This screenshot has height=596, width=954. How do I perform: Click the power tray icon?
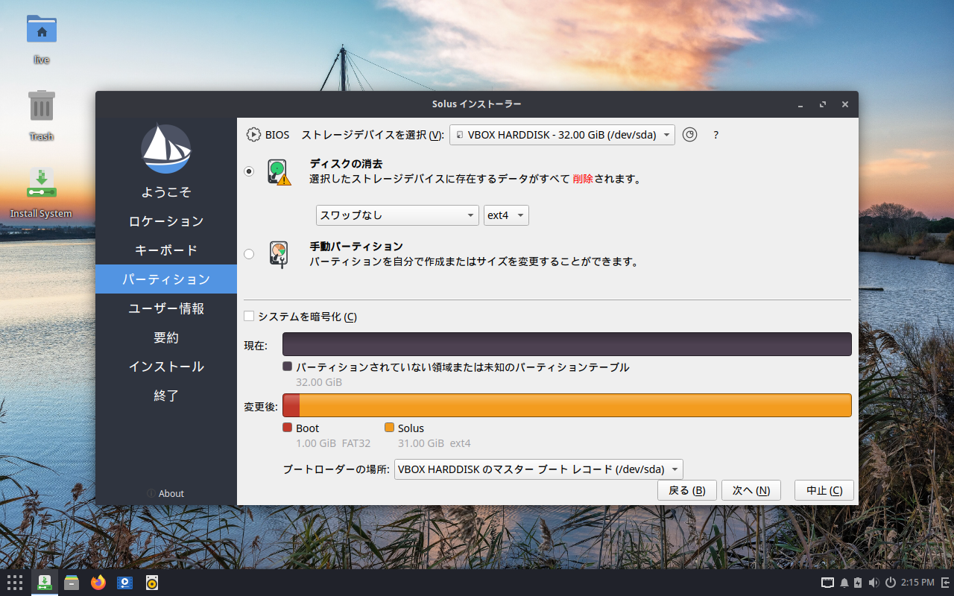tap(891, 583)
